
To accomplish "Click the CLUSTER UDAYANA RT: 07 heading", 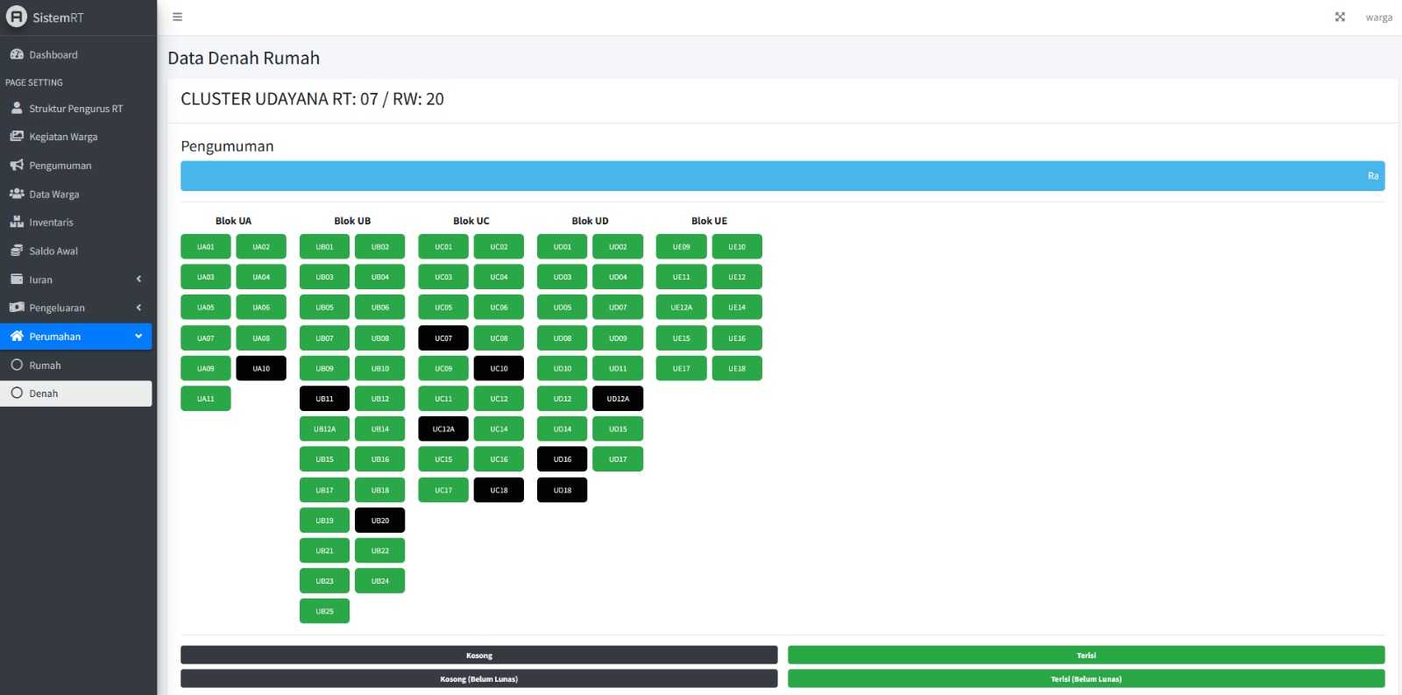I will point(312,99).
